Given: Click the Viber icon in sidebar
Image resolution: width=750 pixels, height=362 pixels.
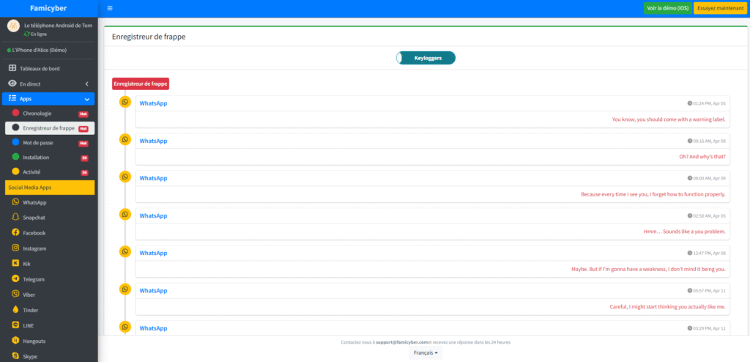Looking at the screenshot, I should point(16,295).
